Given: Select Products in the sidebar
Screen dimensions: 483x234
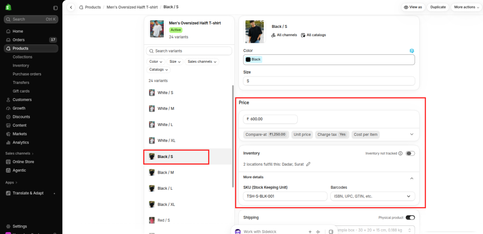Looking at the screenshot, I should pos(31,48).
